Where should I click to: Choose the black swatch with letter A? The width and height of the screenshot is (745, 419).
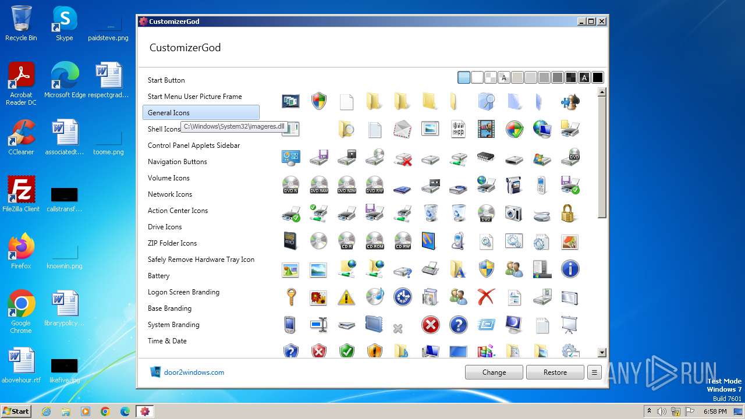pyautogui.click(x=584, y=77)
